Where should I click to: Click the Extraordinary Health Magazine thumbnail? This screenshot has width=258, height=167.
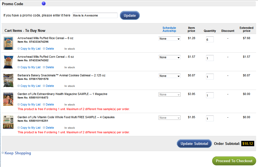point(8,99)
